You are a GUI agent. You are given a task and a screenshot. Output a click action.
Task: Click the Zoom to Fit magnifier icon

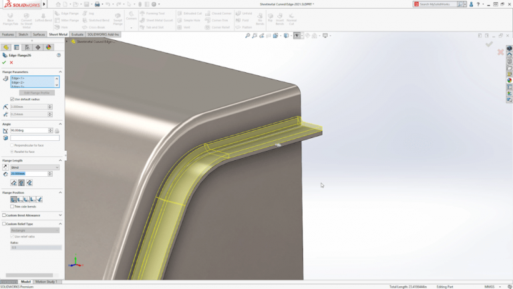pyautogui.click(x=248, y=35)
